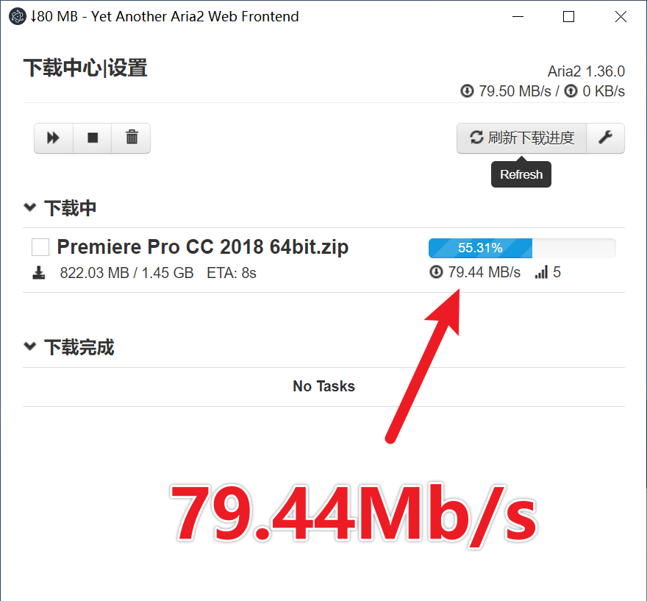Tick the Premiere Pro CC 2018 task checkbox
This screenshot has height=601, width=647.
tap(40, 247)
